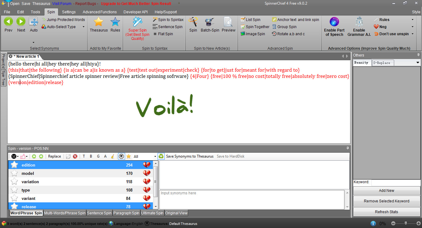Click the green Prev arrow icon
422x228 pixels.
8,21
